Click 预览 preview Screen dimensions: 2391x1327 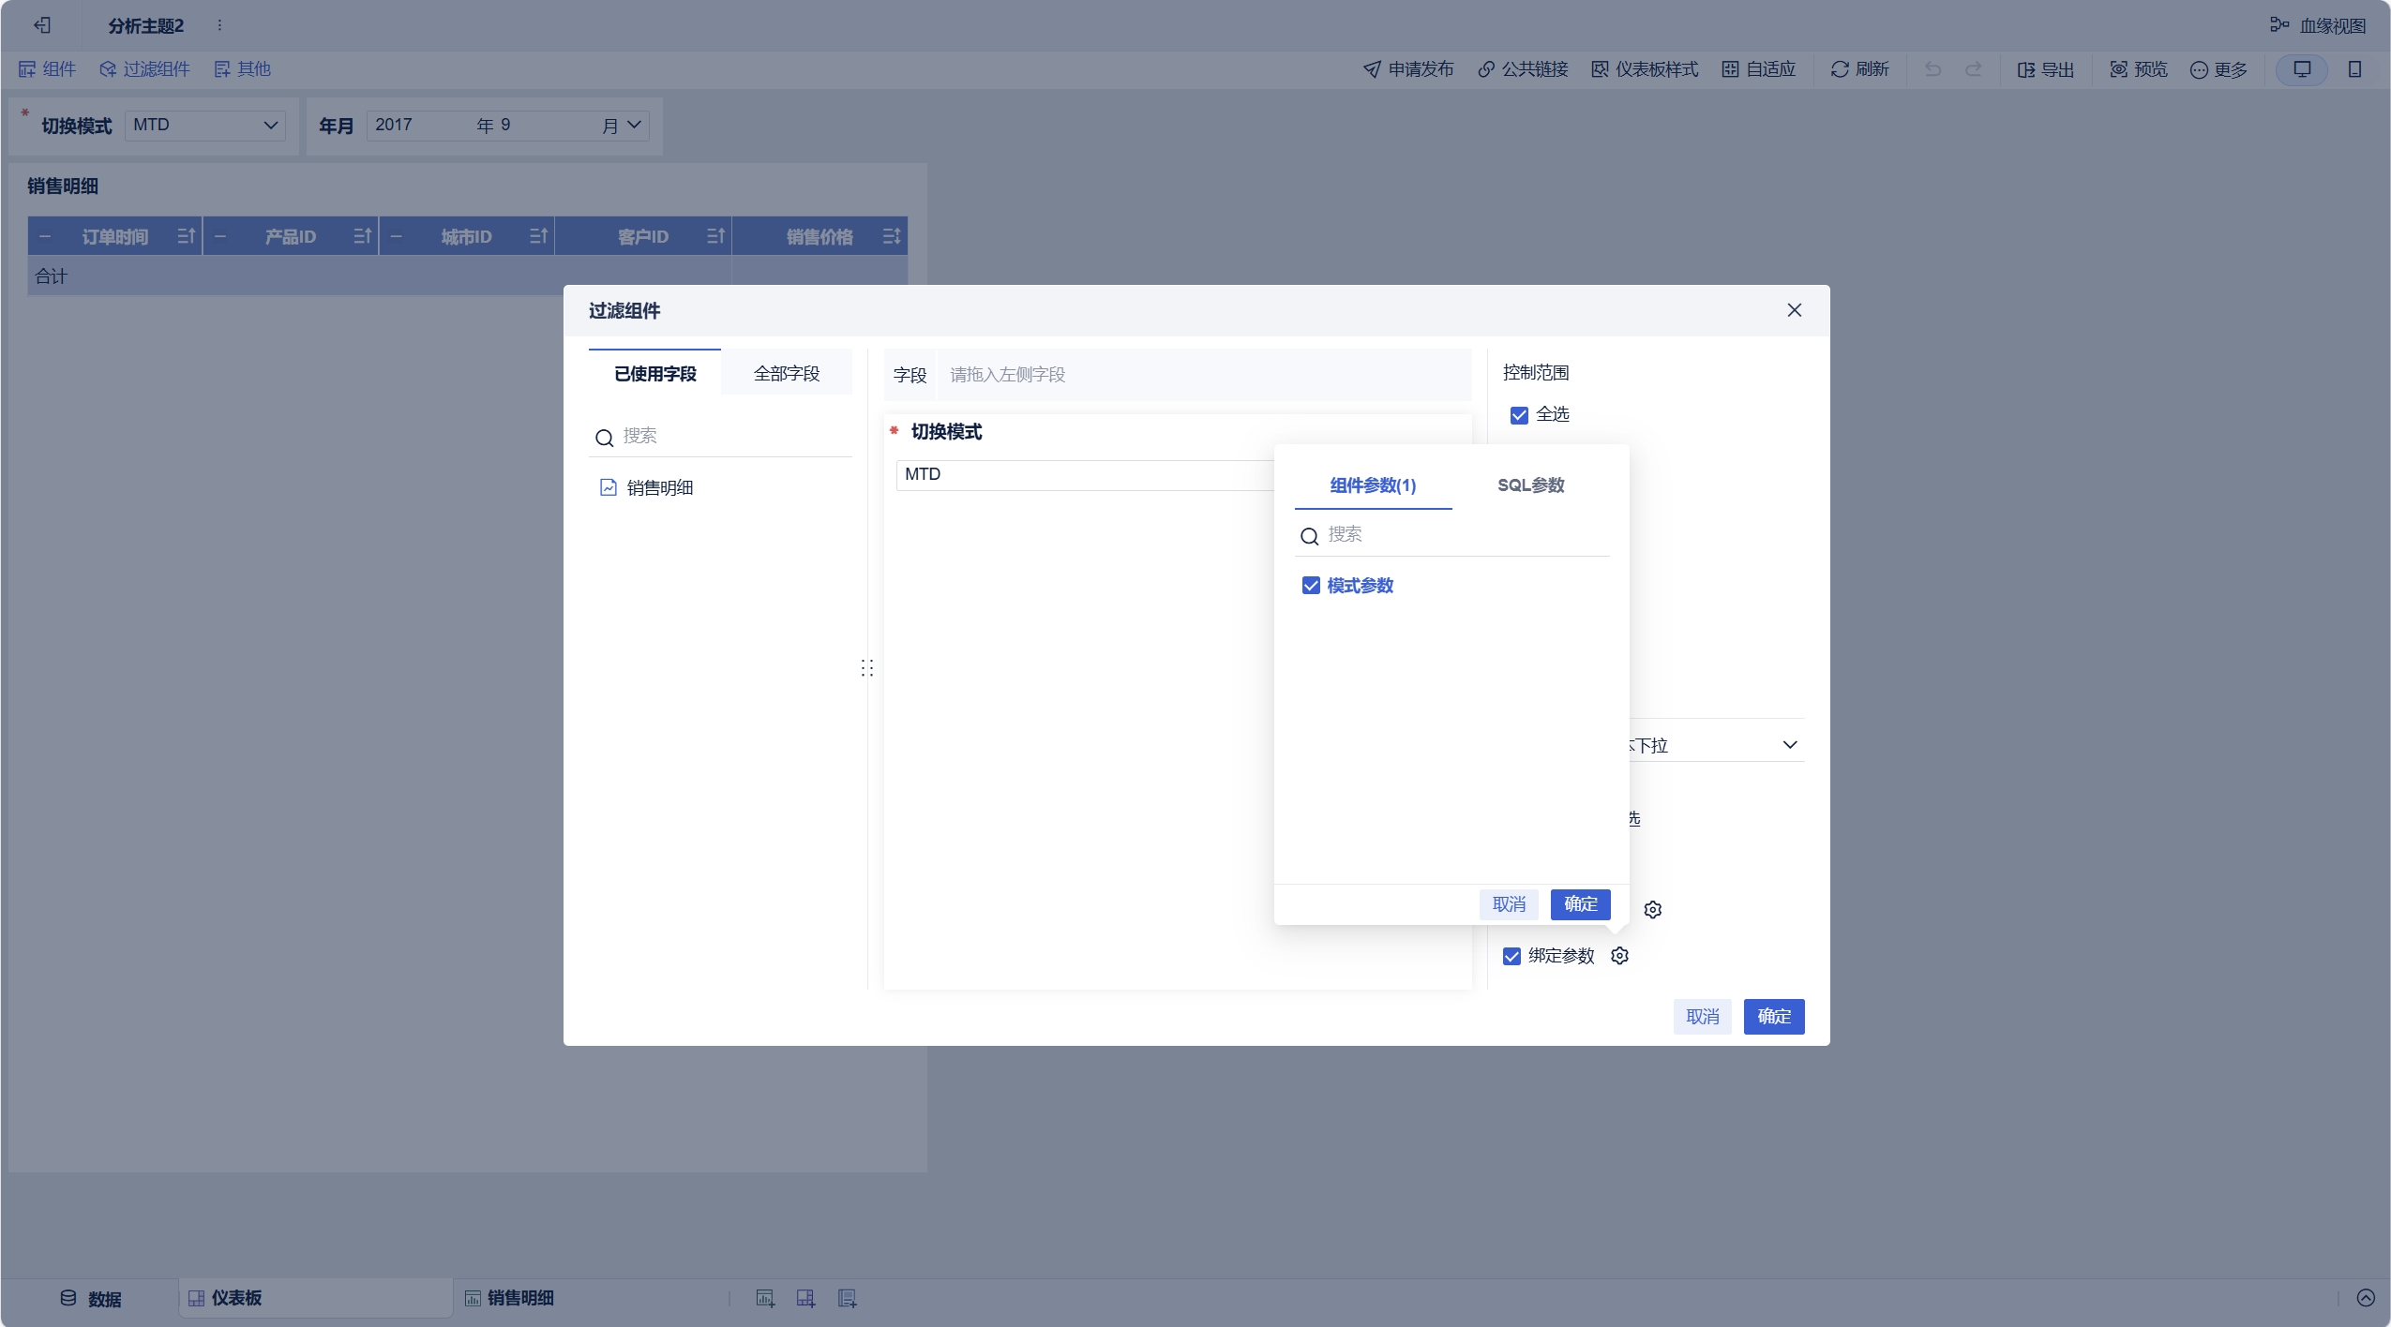pyautogui.click(x=2138, y=69)
